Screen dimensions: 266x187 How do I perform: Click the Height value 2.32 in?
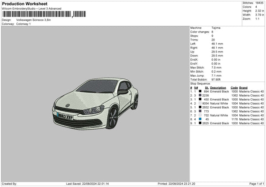[x=259, y=11]
